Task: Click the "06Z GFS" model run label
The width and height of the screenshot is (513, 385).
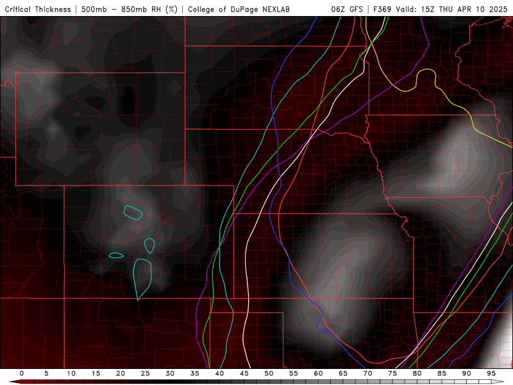Action: [x=347, y=9]
